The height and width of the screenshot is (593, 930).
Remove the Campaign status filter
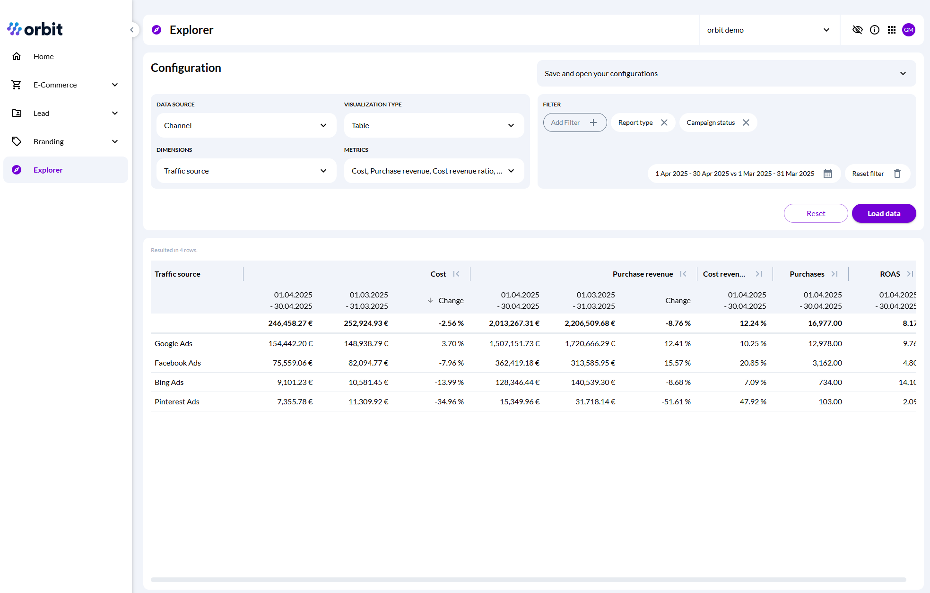pos(746,122)
